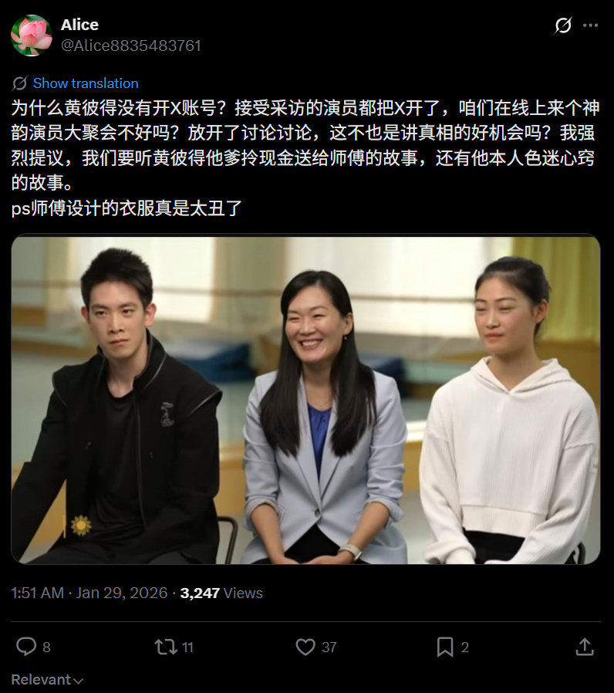614x693 pixels.
Task: Bookmark this post
Action: click(x=445, y=647)
